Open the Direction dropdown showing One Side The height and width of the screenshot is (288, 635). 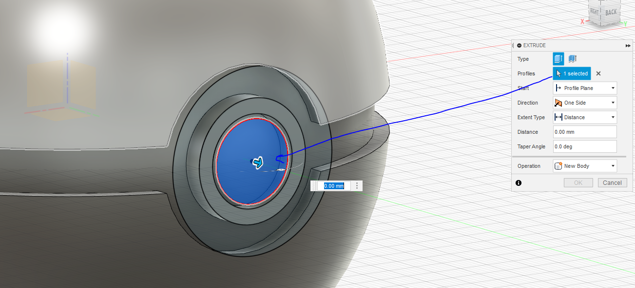[x=585, y=103]
